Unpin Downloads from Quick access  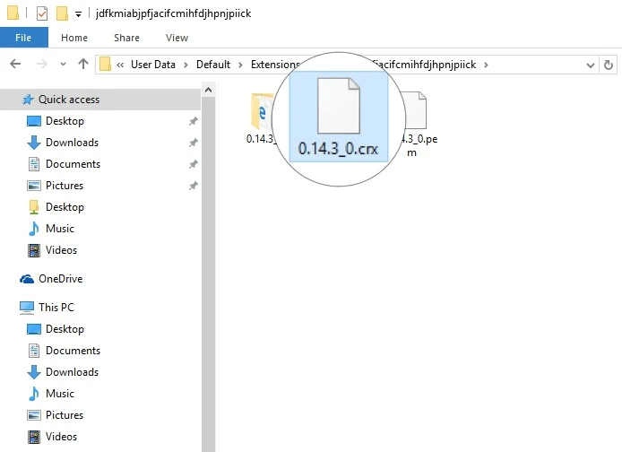pyautogui.click(x=193, y=143)
